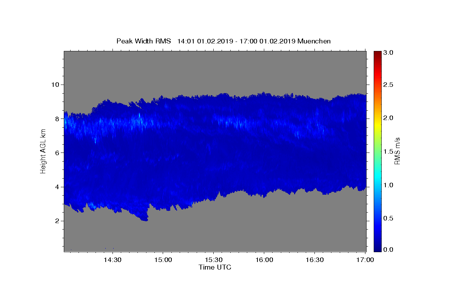Click colorbar label 2.5
453x302 pixels.
(x=389, y=85)
